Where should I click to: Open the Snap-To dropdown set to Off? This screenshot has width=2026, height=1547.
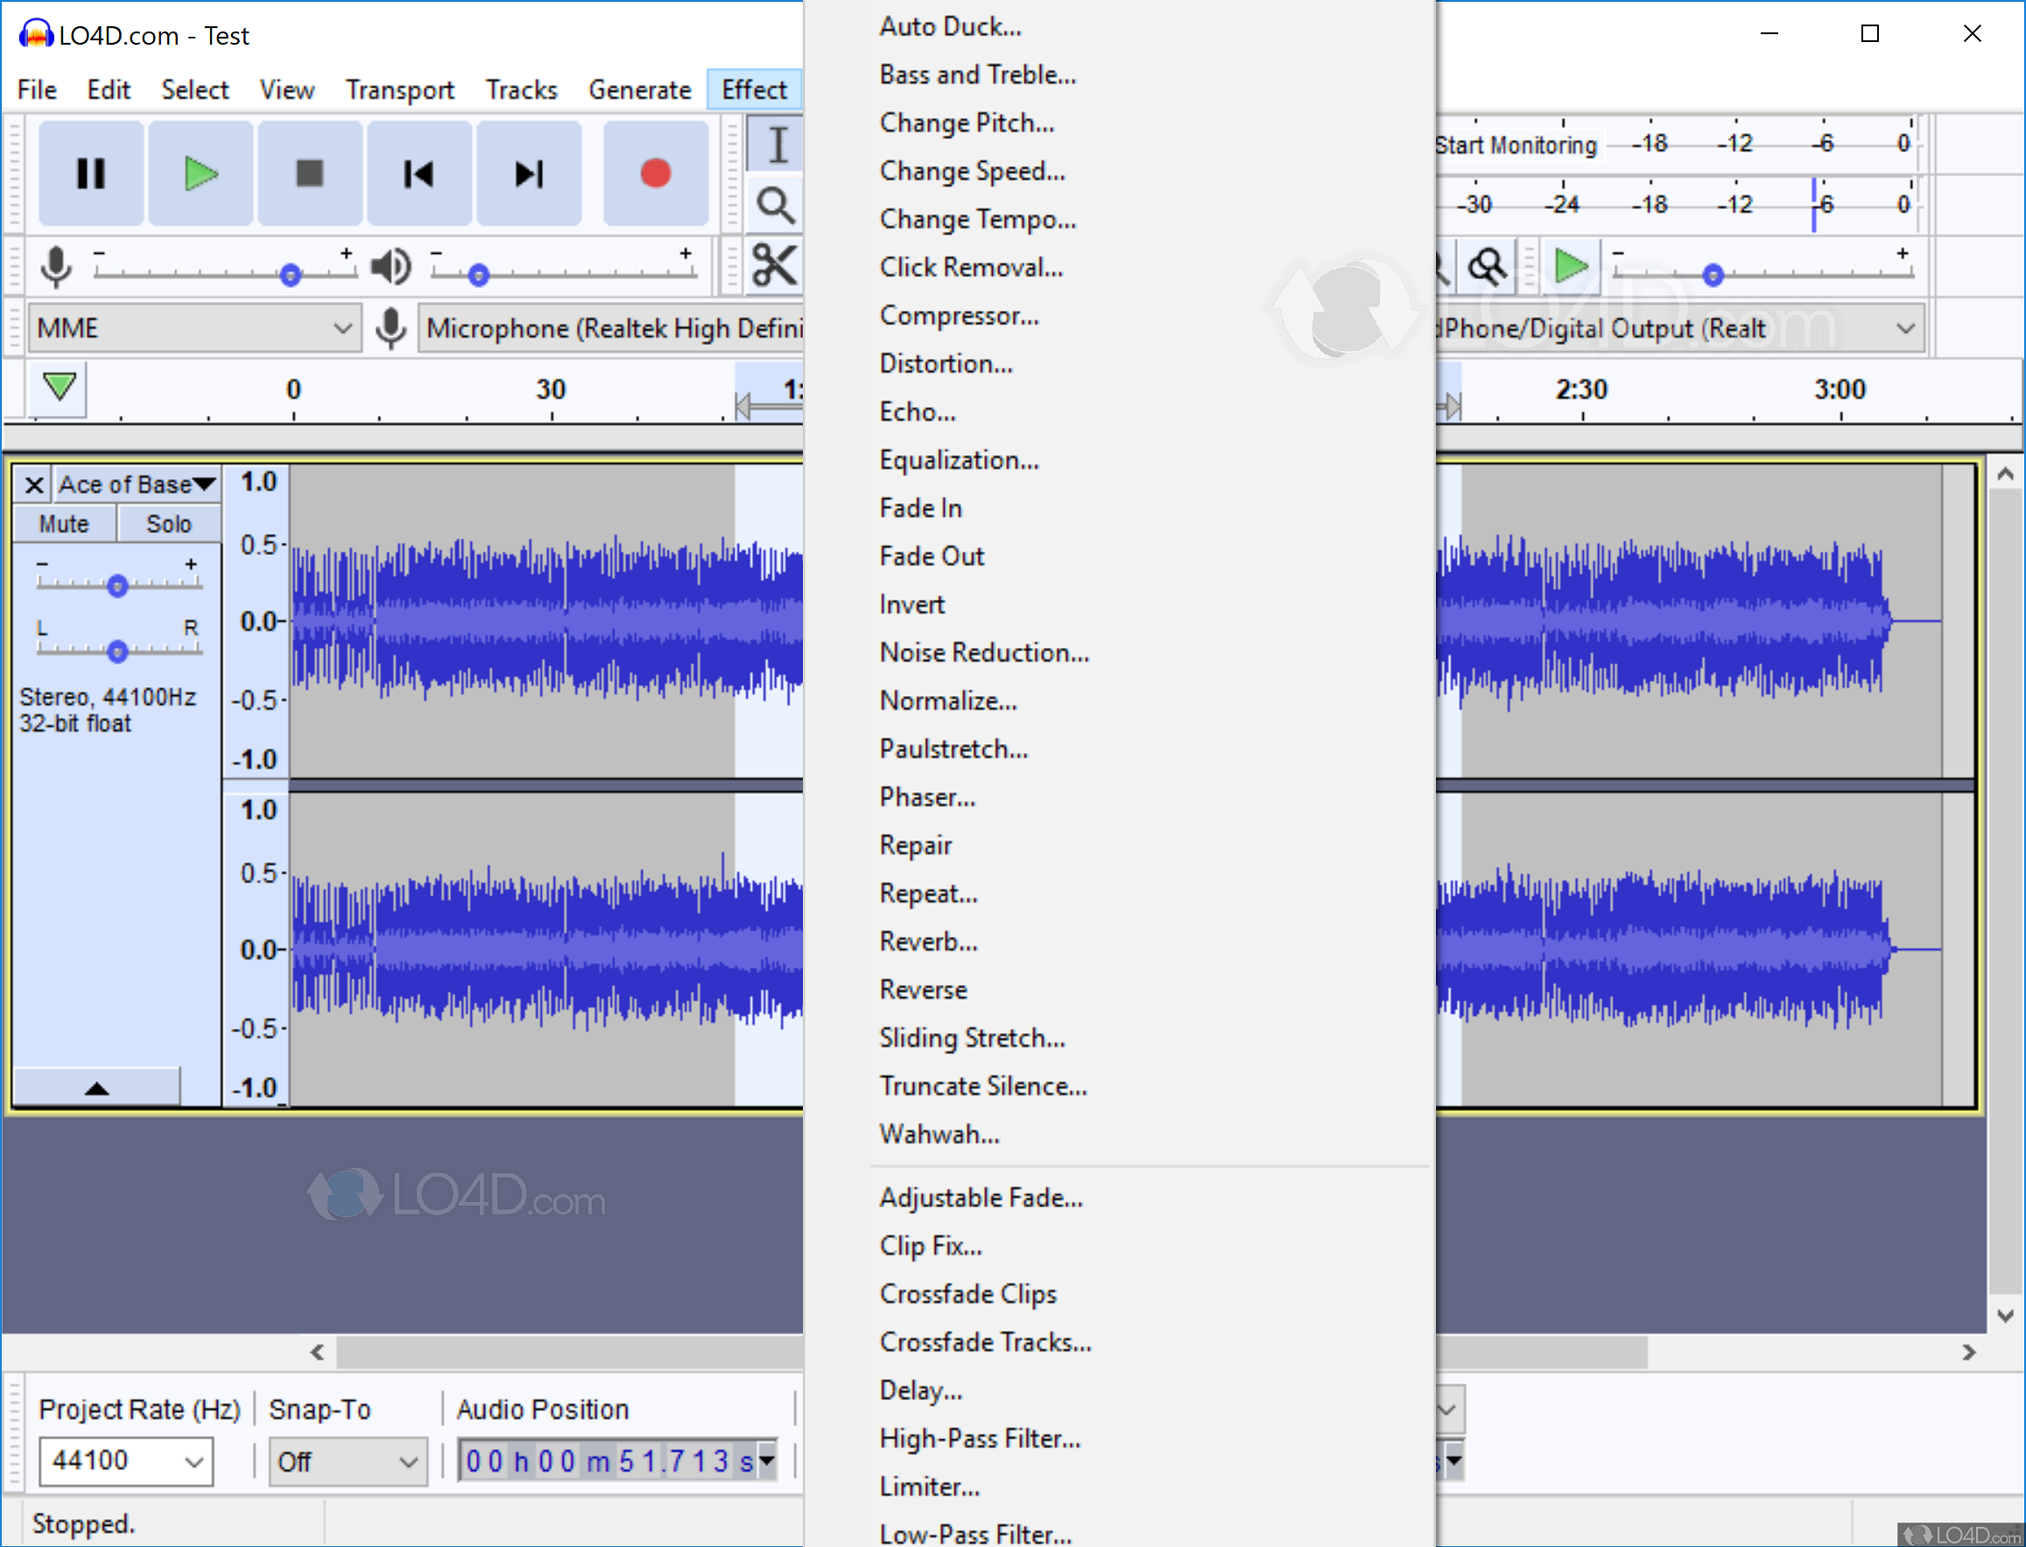348,1461
